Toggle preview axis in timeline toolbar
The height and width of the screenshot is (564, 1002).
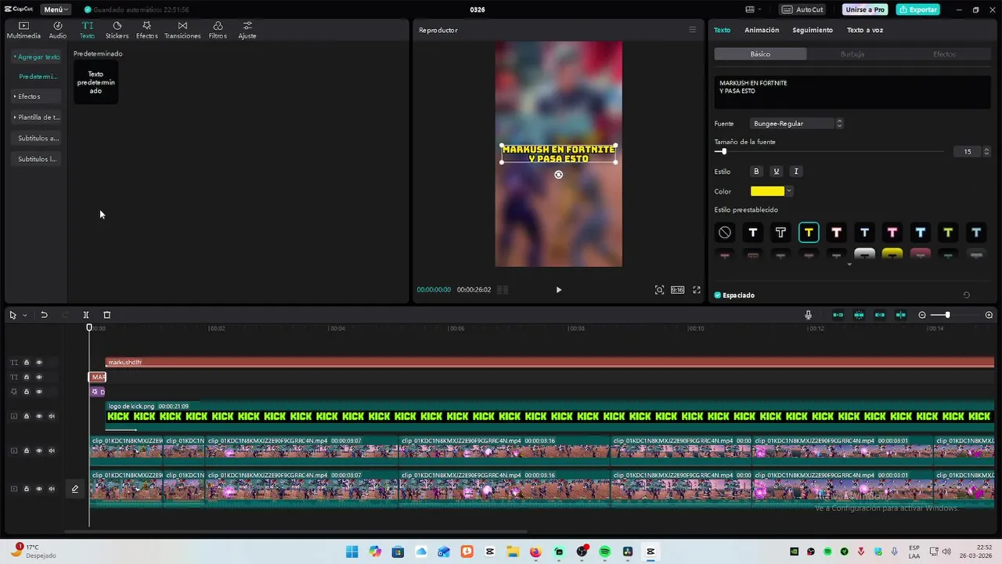tap(900, 315)
